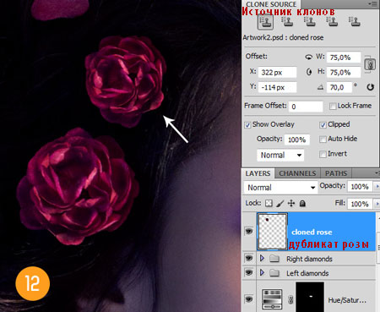Click the rotation angle field 70,0
The height and width of the screenshot is (312, 380).
[x=339, y=87]
